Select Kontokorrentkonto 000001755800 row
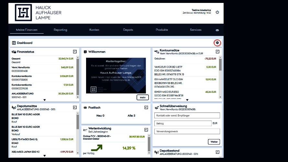 pos(42,78)
